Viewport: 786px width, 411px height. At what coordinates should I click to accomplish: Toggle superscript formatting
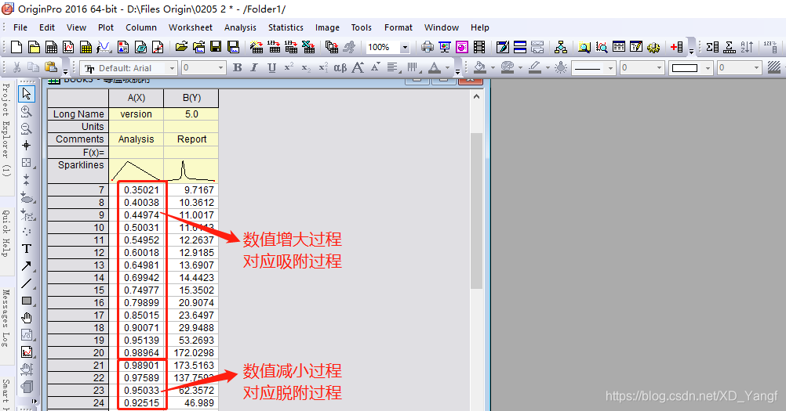coord(289,67)
